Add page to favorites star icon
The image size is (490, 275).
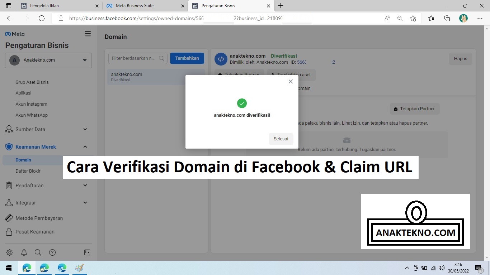pyautogui.click(x=413, y=18)
